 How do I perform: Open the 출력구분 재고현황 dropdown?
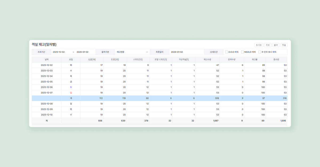[x=132, y=52]
